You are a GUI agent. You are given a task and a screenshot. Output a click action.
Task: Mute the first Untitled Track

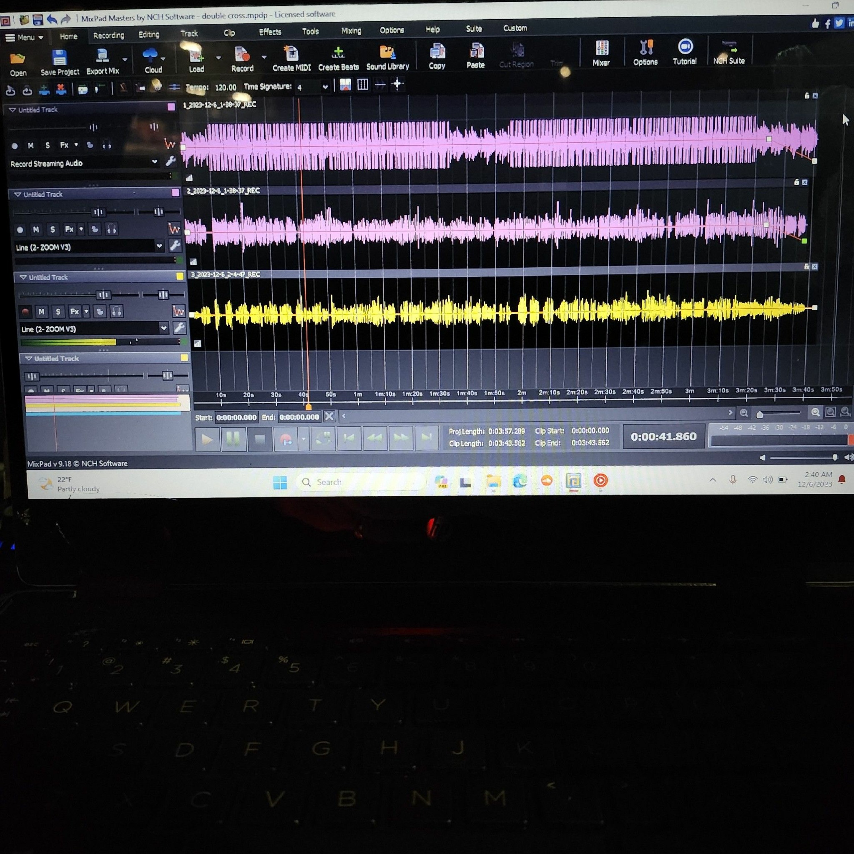point(30,145)
